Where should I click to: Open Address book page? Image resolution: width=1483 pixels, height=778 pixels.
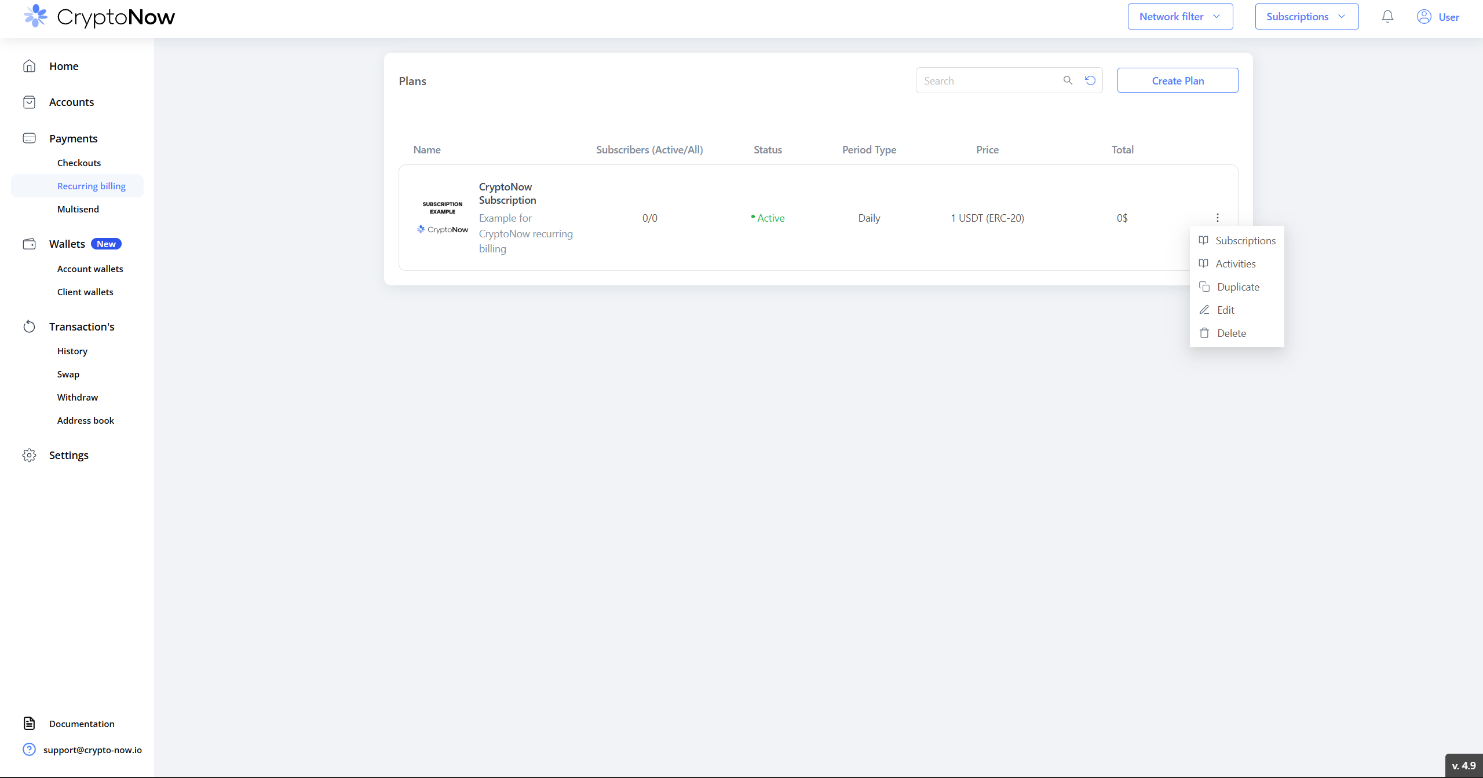click(85, 420)
